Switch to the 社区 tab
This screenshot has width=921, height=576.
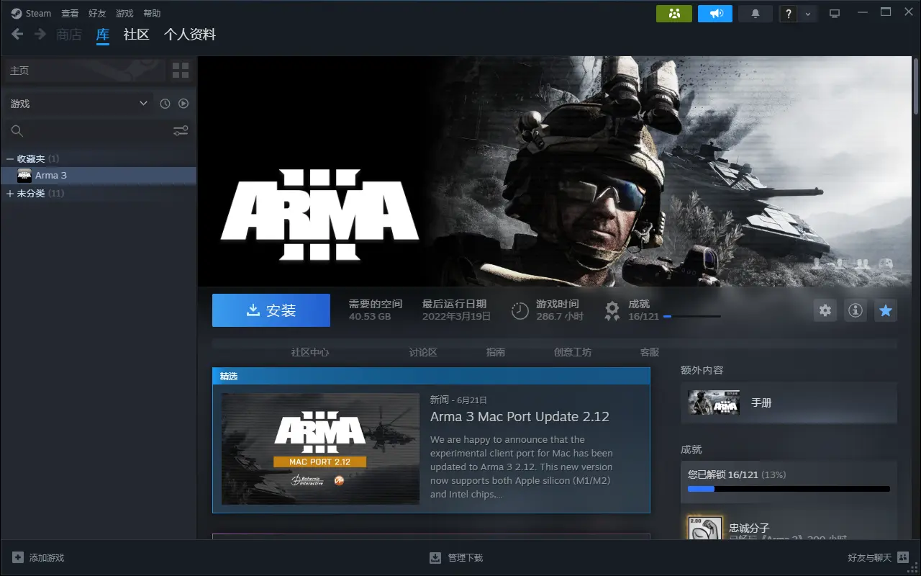(136, 35)
